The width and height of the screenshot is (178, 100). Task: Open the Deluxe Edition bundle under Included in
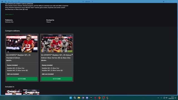pyautogui.click(x=31, y=92)
